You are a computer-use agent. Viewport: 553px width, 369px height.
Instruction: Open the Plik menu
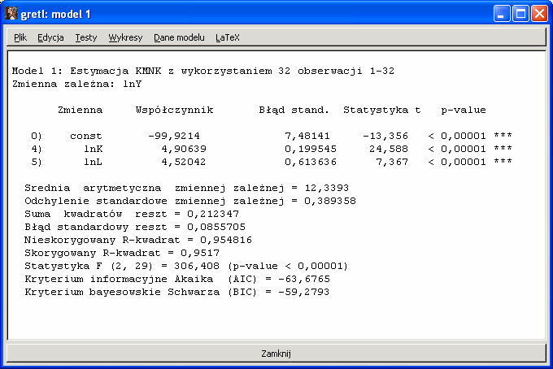pos(20,37)
